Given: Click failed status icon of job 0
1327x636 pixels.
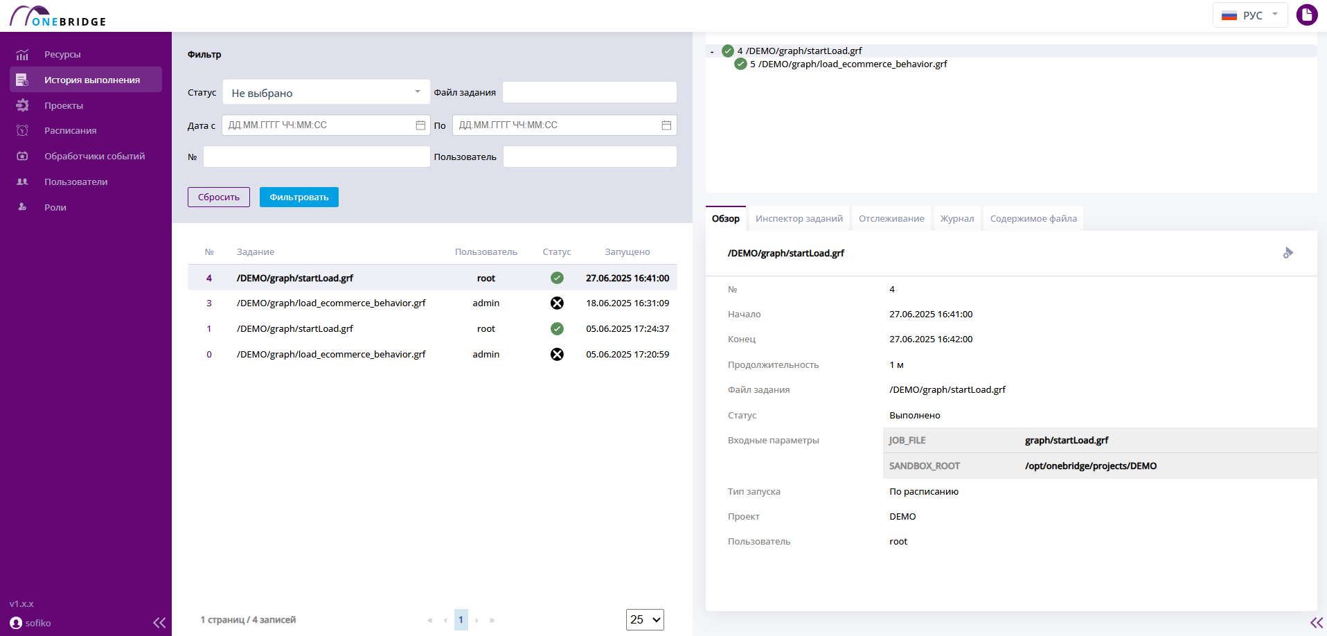Looking at the screenshot, I should coord(557,354).
